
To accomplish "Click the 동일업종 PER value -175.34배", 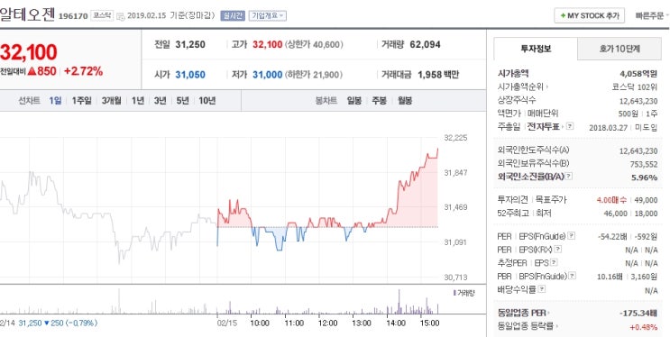I will (x=638, y=313).
